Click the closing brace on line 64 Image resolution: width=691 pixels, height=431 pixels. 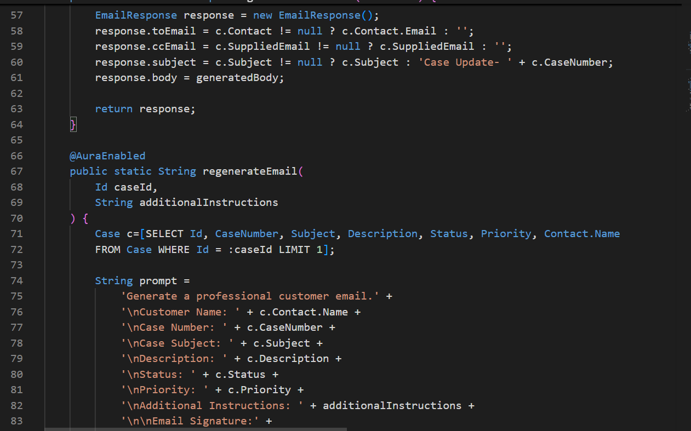tap(73, 125)
